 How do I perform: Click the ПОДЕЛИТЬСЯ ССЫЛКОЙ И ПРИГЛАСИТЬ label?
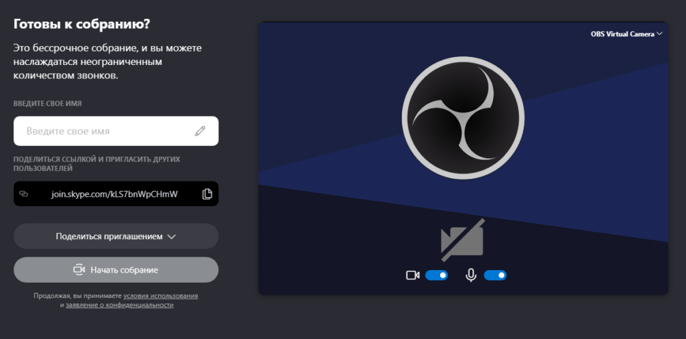click(96, 163)
